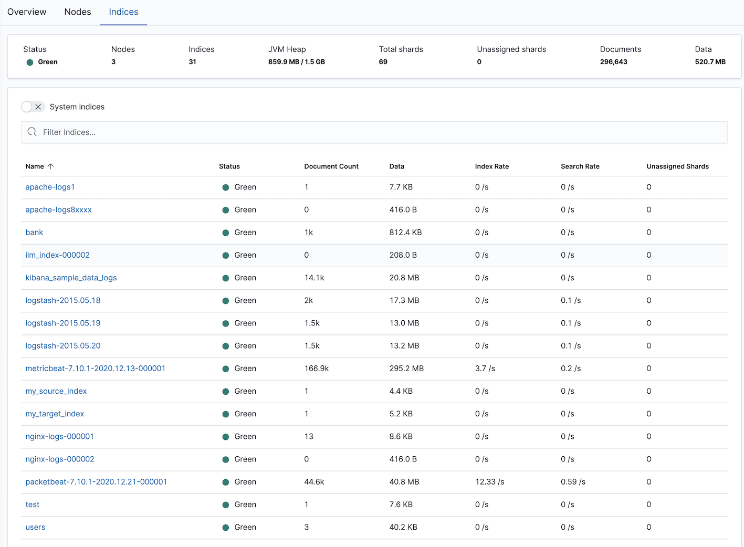The image size is (744, 547).
Task: Open the apache-logs8xxxx index
Action: [58, 209]
